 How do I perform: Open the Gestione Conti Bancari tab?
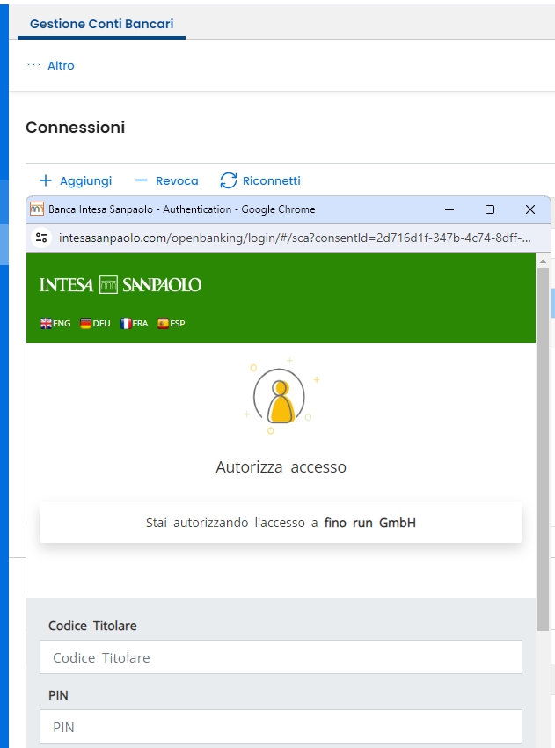pyautogui.click(x=101, y=24)
